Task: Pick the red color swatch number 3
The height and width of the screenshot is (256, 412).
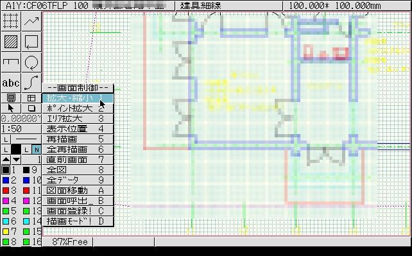Action: (x=6, y=191)
